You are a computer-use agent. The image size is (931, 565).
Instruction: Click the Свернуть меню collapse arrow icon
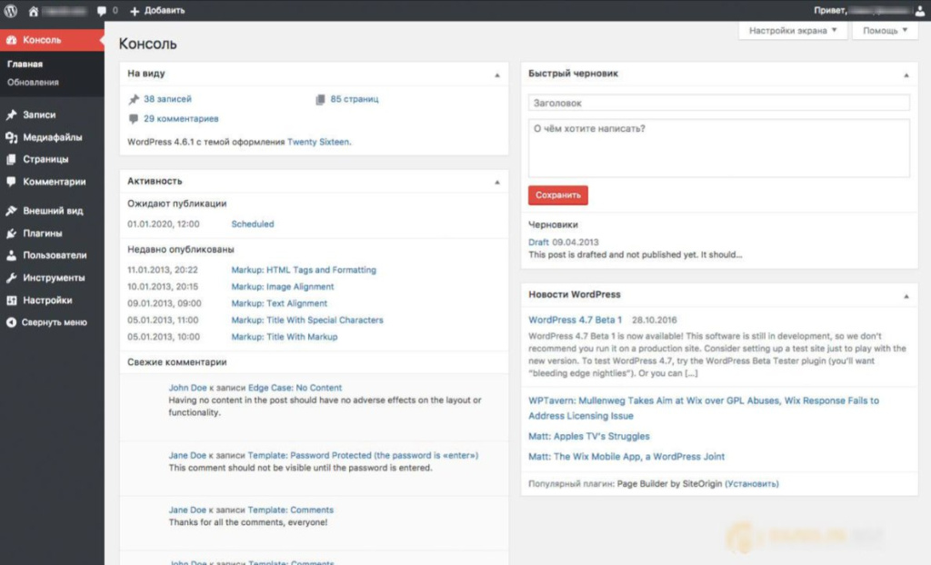[x=11, y=322]
